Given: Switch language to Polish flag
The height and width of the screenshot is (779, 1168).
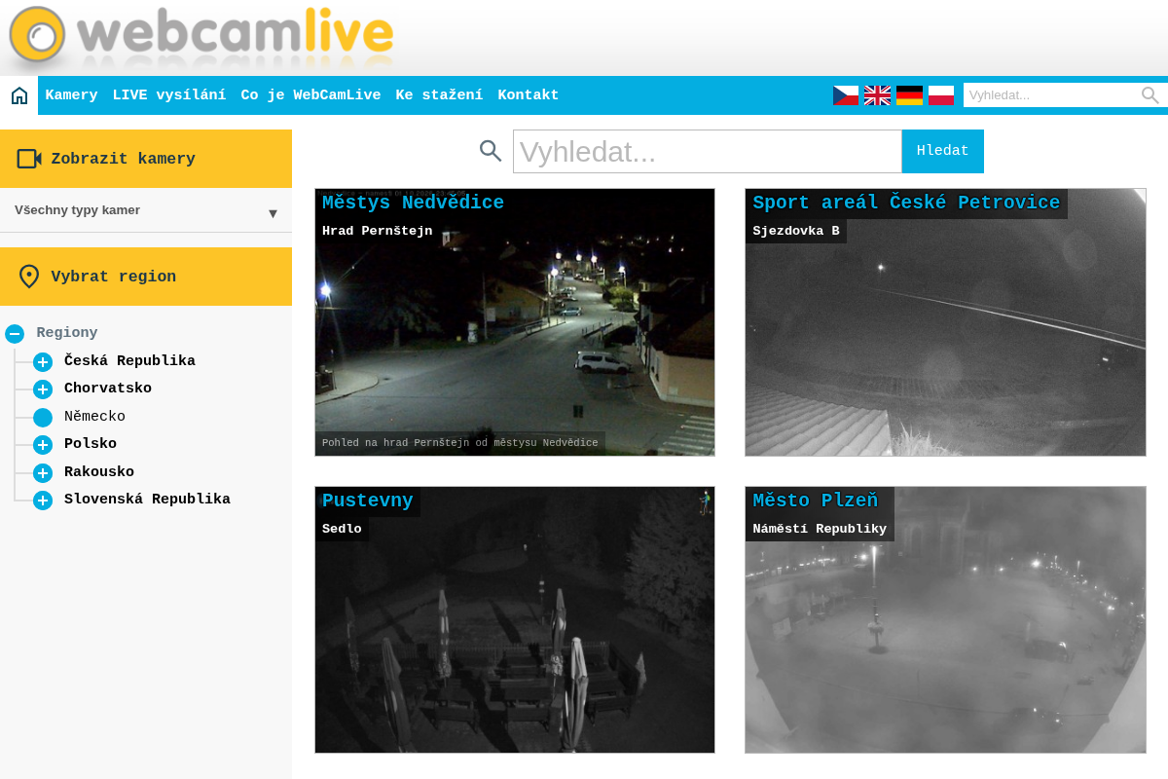Looking at the screenshot, I should tap(941, 95).
